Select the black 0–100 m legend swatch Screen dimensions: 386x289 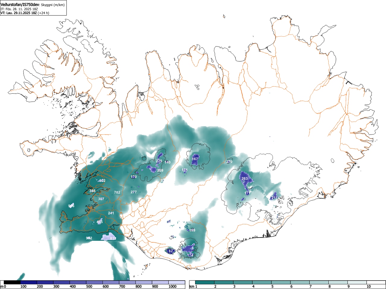point(12,282)
